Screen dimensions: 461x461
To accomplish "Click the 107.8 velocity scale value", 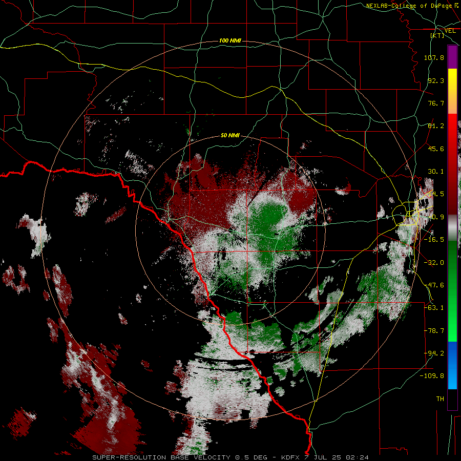I will coord(434,57).
